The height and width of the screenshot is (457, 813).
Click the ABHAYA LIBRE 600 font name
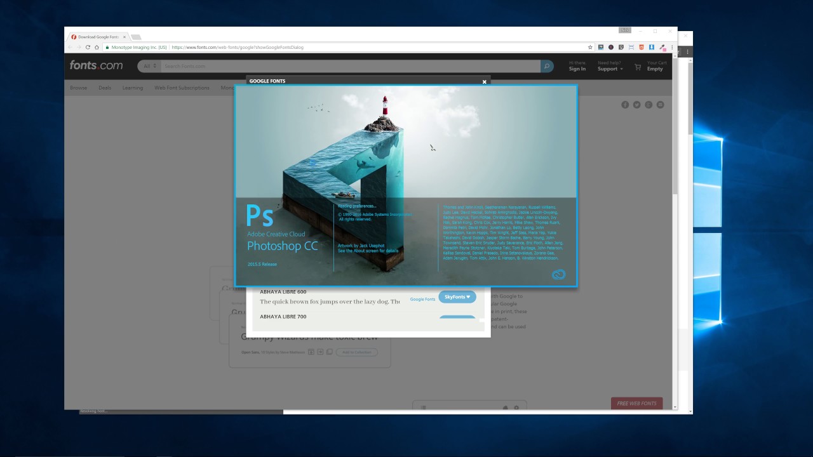pyautogui.click(x=283, y=292)
